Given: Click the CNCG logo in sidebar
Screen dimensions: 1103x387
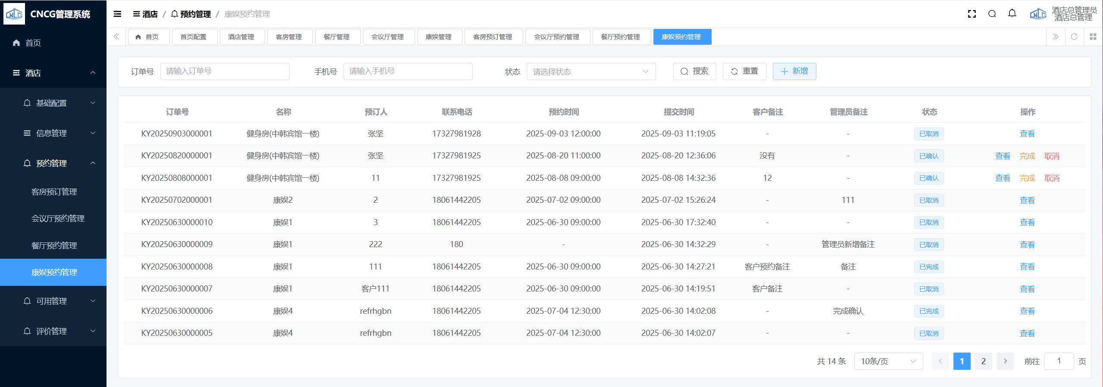Looking at the screenshot, I should click(14, 14).
